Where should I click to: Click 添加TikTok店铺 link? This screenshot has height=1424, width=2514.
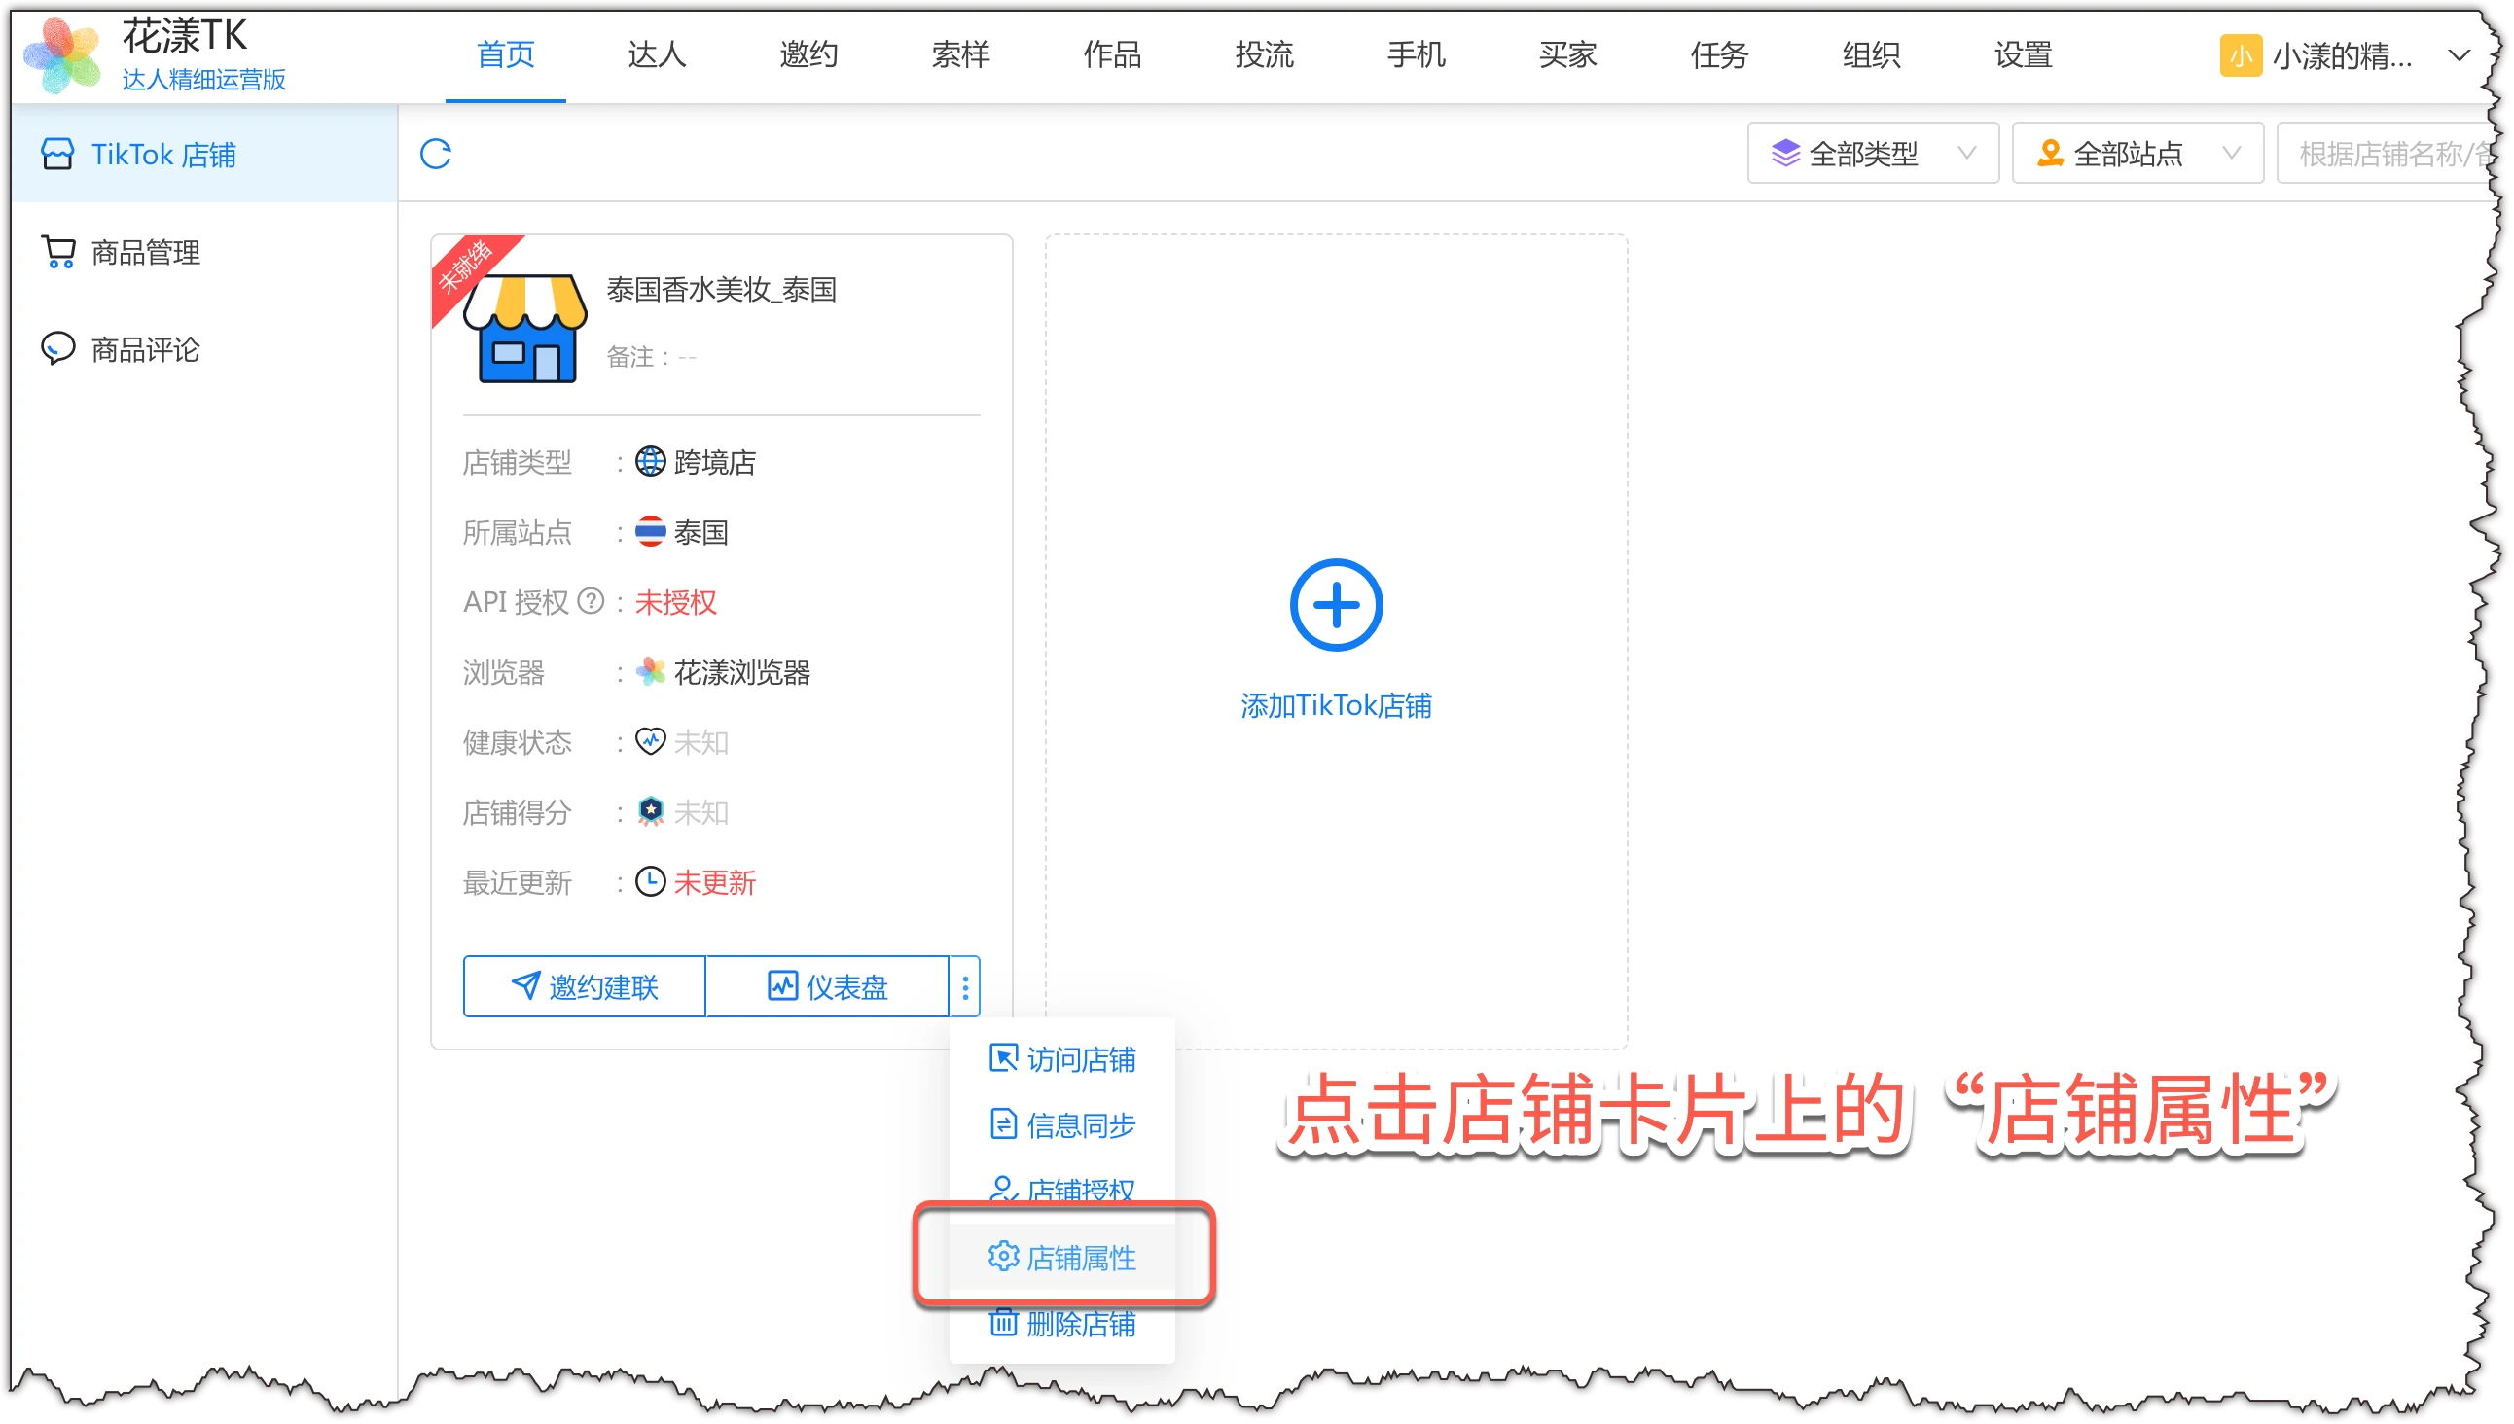coord(1336,705)
